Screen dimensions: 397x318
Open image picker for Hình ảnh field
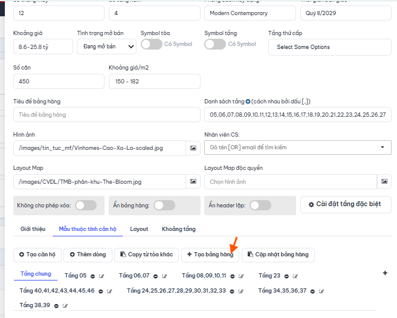point(193,148)
